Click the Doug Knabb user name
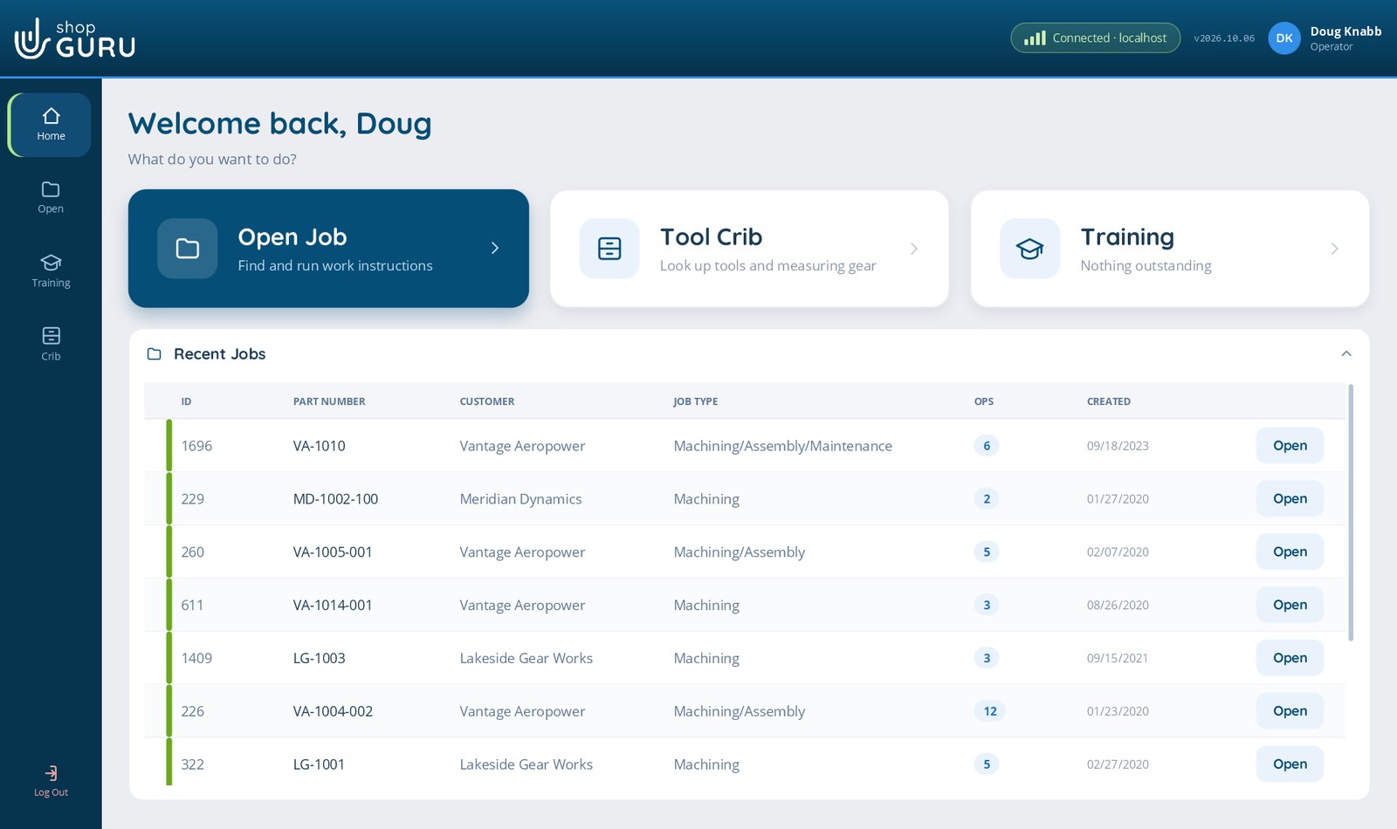This screenshot has width=1397, height=829. point(1345,31)
